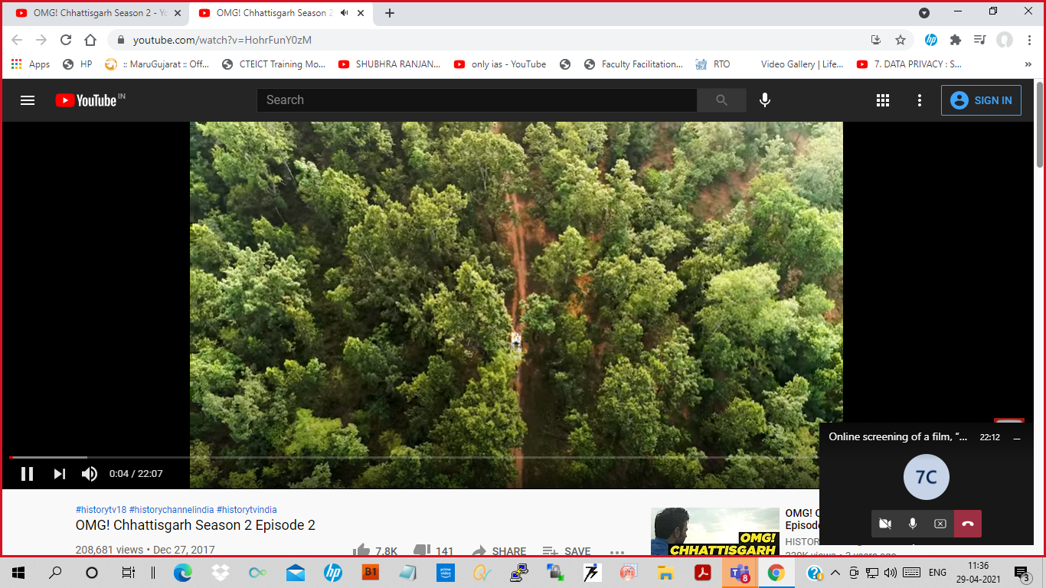Open a new browser tab
This screenshot has width=1046, height=588.
point(390,13)
